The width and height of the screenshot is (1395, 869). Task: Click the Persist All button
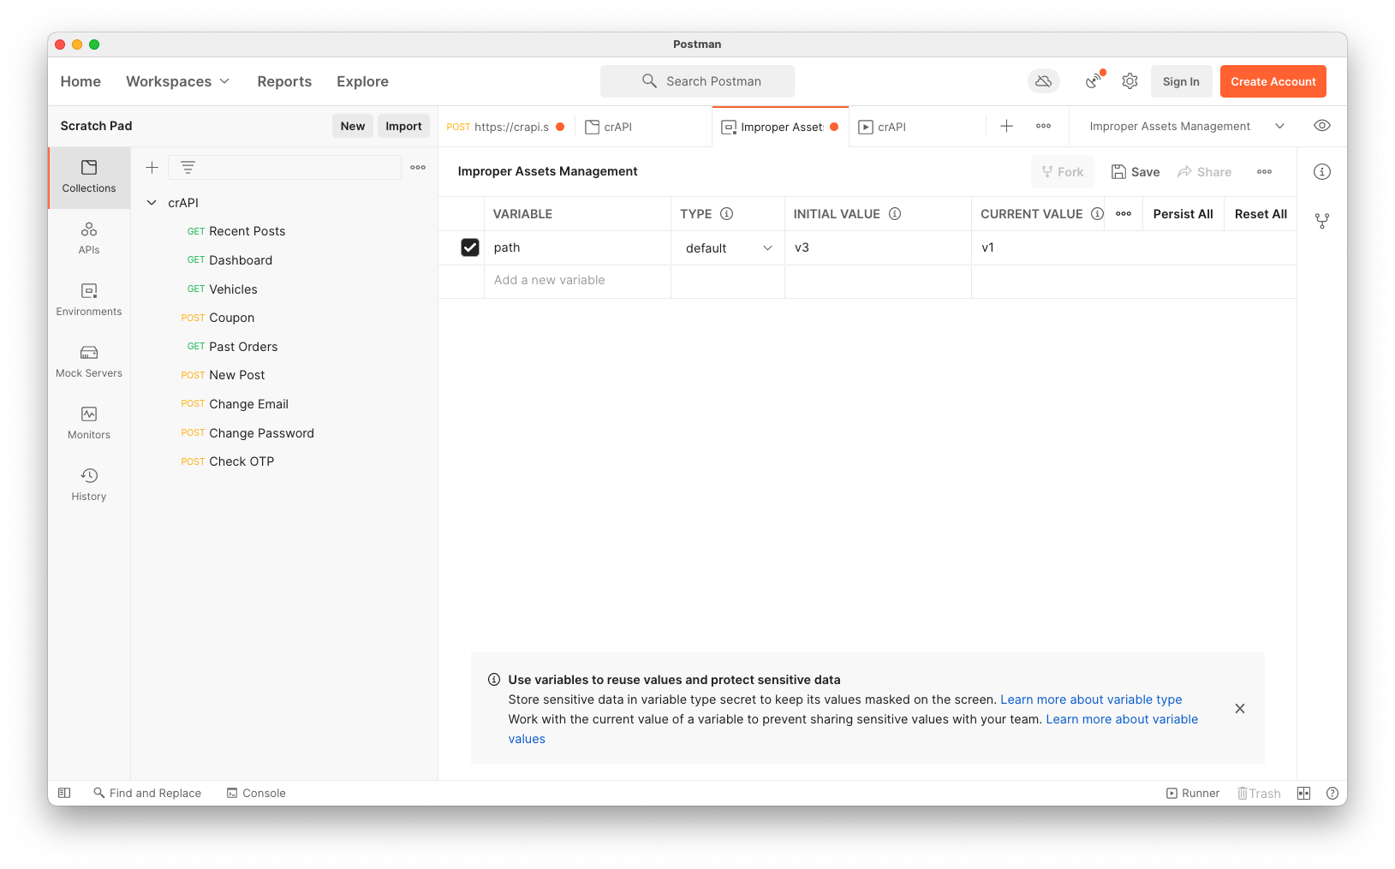coord(1183,214)
